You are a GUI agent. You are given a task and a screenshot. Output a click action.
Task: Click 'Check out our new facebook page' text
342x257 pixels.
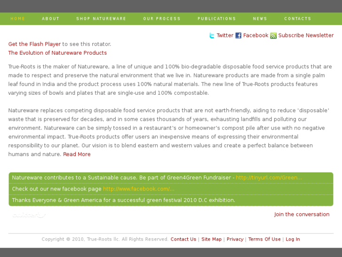(57, 189)
